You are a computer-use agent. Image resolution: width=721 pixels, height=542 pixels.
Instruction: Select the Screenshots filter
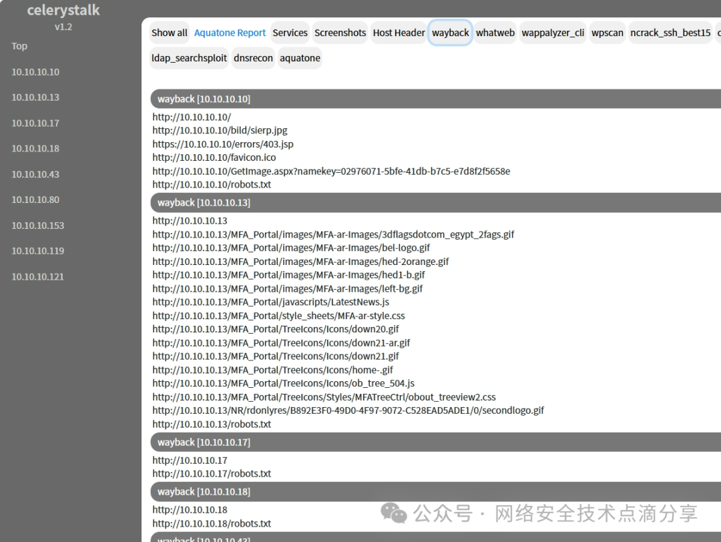[340, 33]
